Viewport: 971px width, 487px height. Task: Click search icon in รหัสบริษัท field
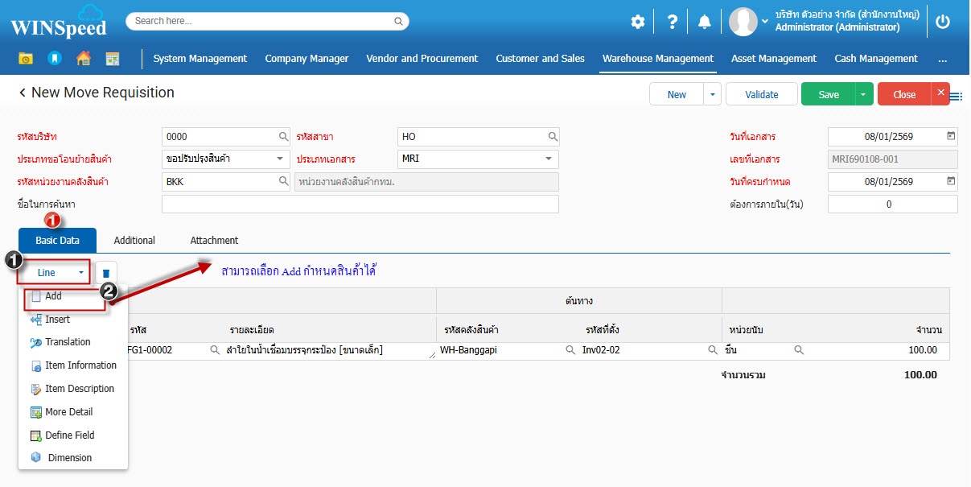click(283, 137)
